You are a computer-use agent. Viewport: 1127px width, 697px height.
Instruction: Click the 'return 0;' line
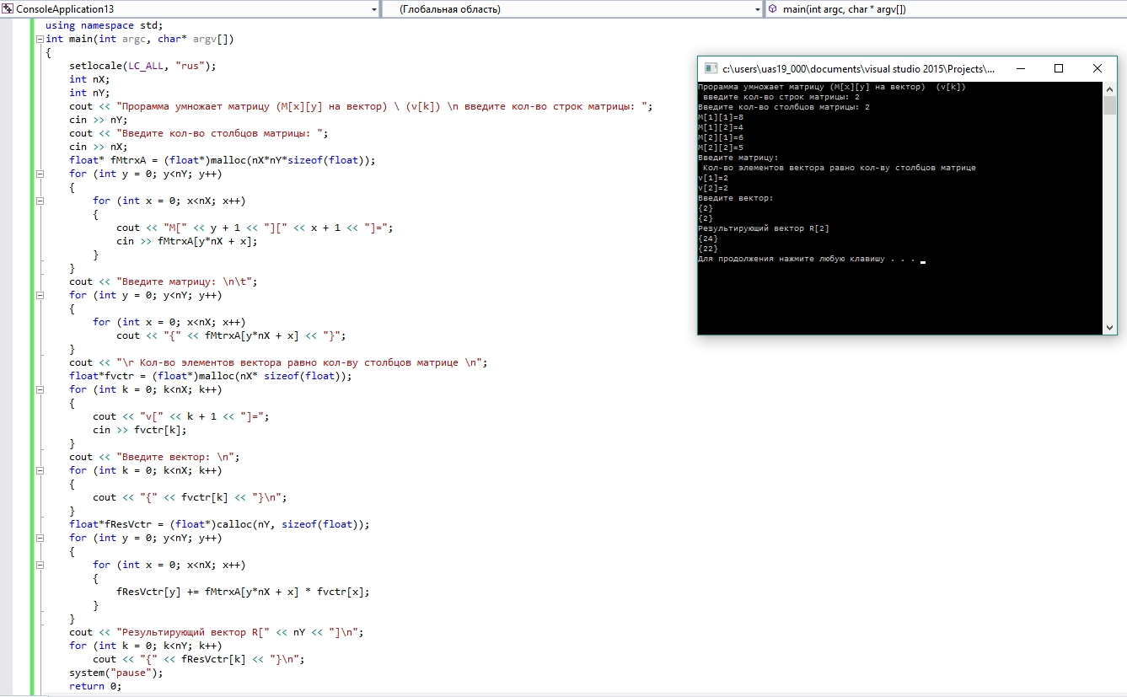pyautogui.click(x=95, y=686)
